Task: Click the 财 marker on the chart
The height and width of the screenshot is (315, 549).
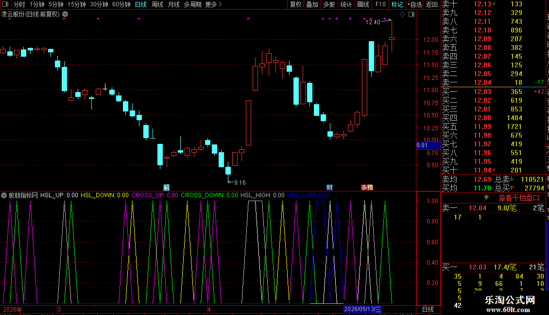Action: (x=329, y=188)
